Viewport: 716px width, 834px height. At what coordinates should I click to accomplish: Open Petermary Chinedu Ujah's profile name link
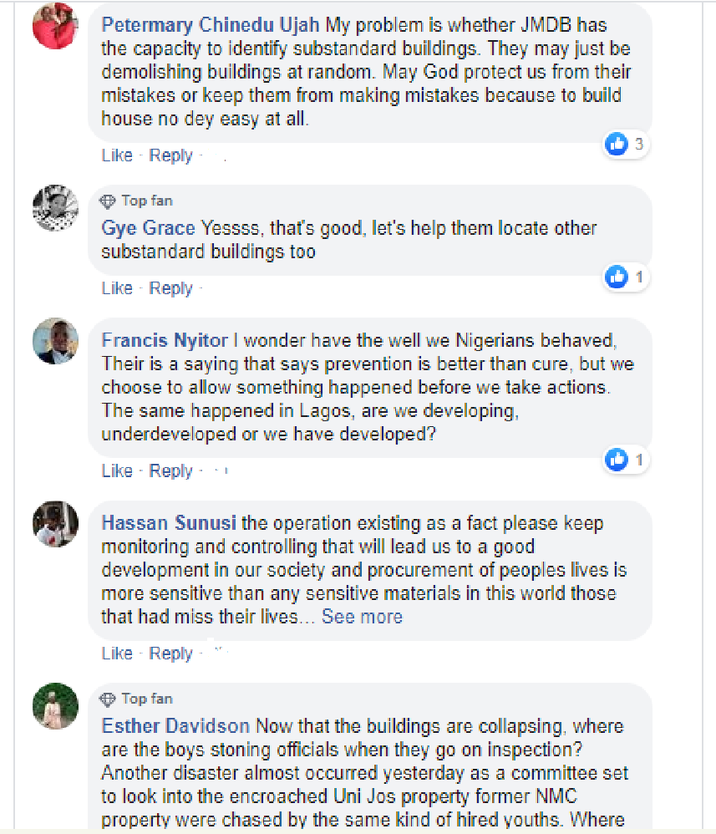coord(210,25)
